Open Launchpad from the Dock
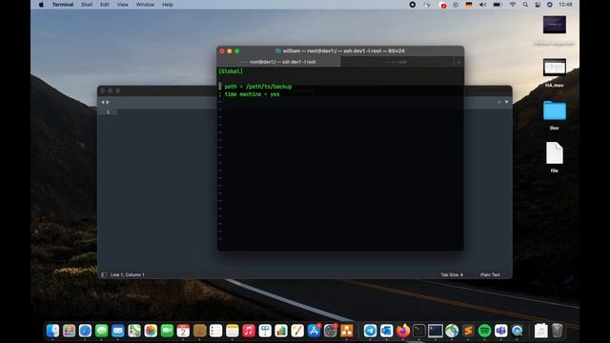 coord(69,331)
